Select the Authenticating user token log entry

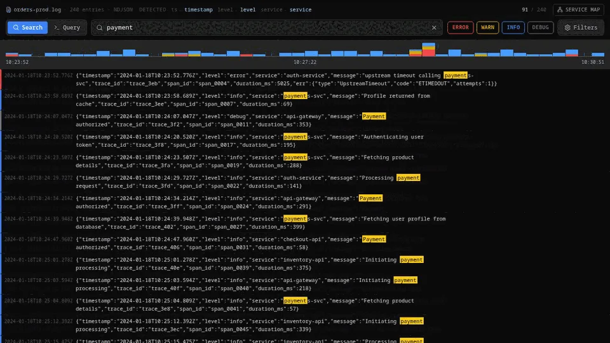click(x=305, y=141)
